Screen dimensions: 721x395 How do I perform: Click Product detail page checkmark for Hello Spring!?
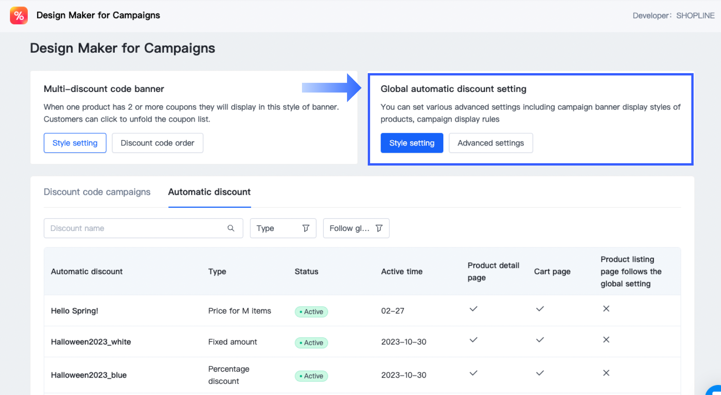click(x=473, y=309)
